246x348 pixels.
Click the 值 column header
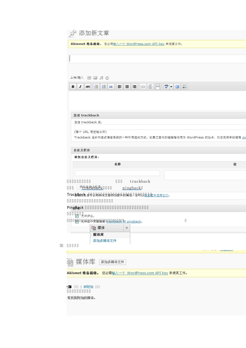point(235,164)
